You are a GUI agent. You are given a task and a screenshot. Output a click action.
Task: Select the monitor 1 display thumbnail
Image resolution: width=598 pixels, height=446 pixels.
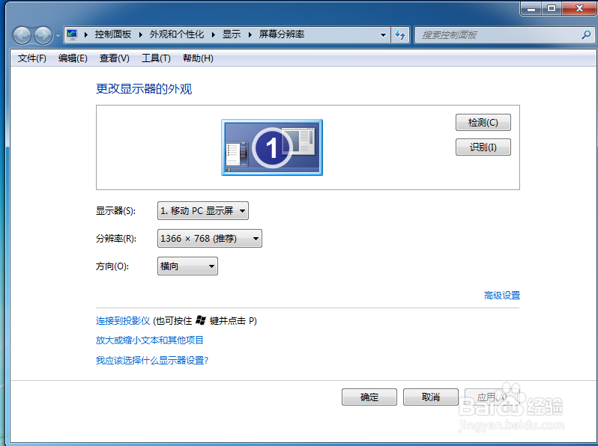[x=272, y=147]
